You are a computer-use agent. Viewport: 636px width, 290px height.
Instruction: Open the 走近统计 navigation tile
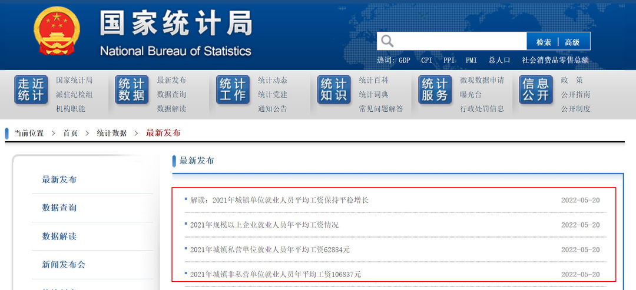(x=31, y=90)
